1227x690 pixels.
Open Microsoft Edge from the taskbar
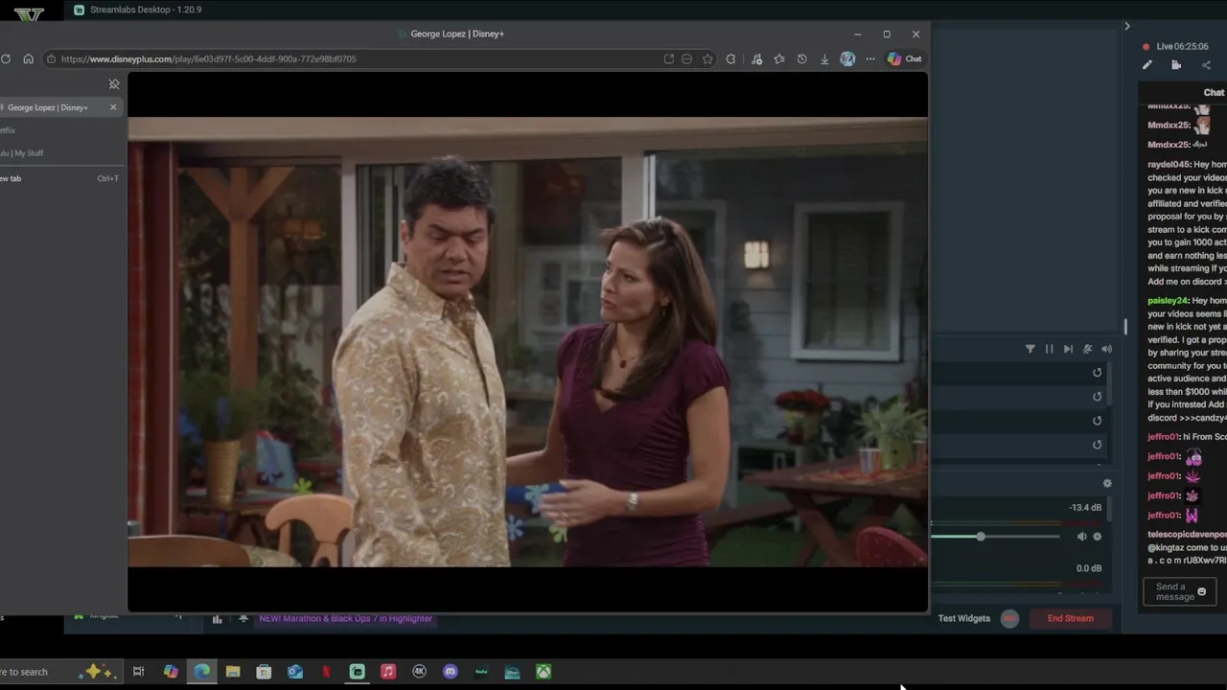(201, 672)
